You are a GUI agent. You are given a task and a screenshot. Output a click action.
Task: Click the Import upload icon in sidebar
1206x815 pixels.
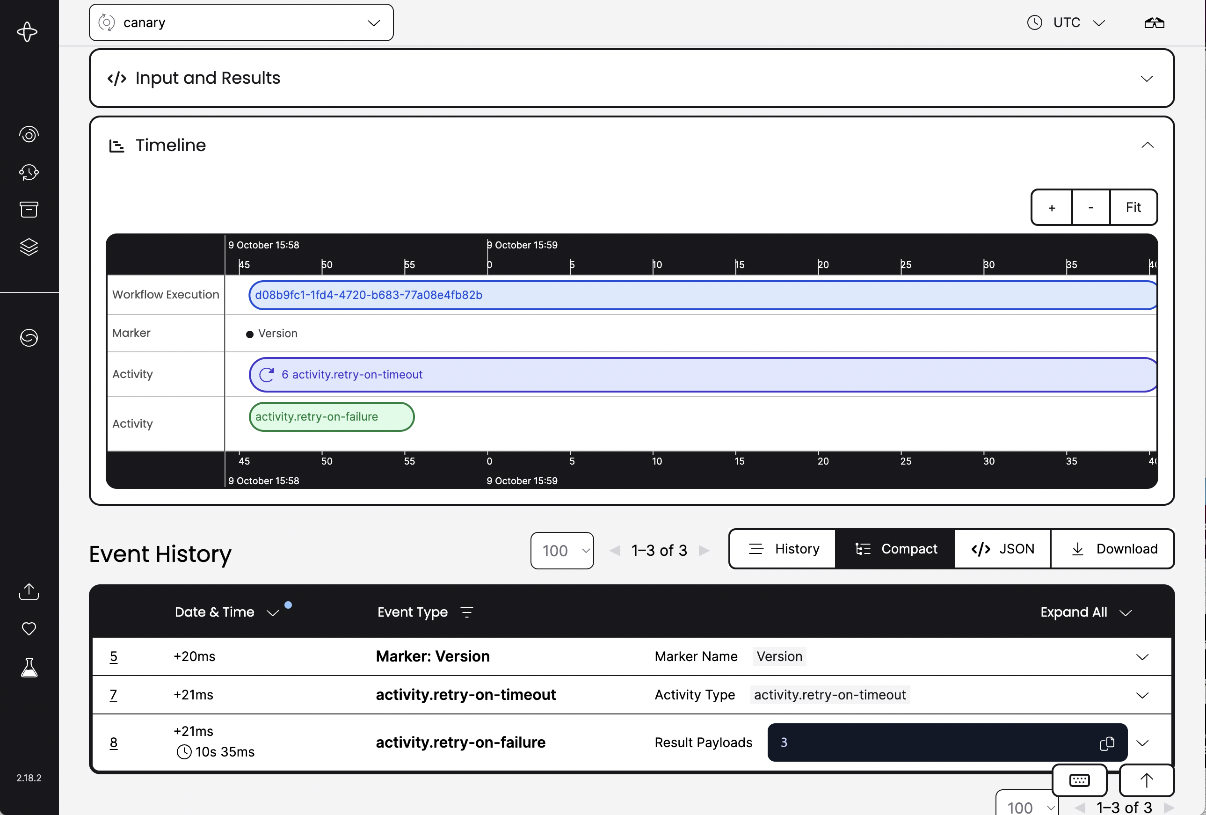tap(29, 591)
